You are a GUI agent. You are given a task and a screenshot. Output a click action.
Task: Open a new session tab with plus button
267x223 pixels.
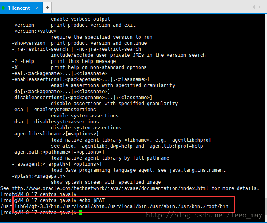[47, 7]
